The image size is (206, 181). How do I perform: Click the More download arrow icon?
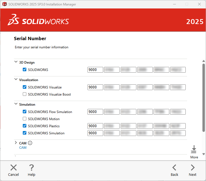coord(194,149)
